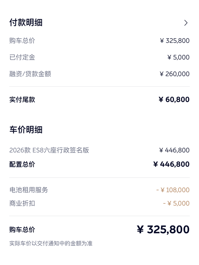Tap the 电池租用服务 row label
Image resolution: width=199 pixels, height=265 pixels.
[29, 190]
